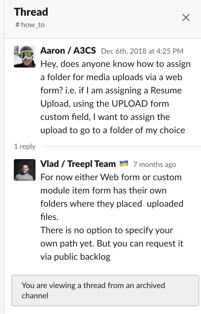The width and height of the screenshot is (201, 314).
Task: Select Vlad's paragraph starting 'For now either'
Action: 112,197
